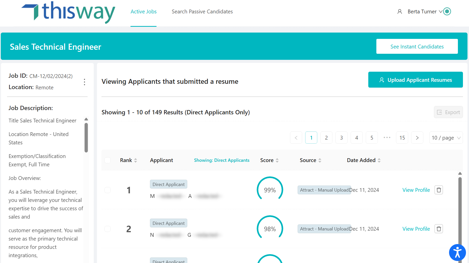
Task: Expand hidden page numbers via ellipsis
Action: 387,138
